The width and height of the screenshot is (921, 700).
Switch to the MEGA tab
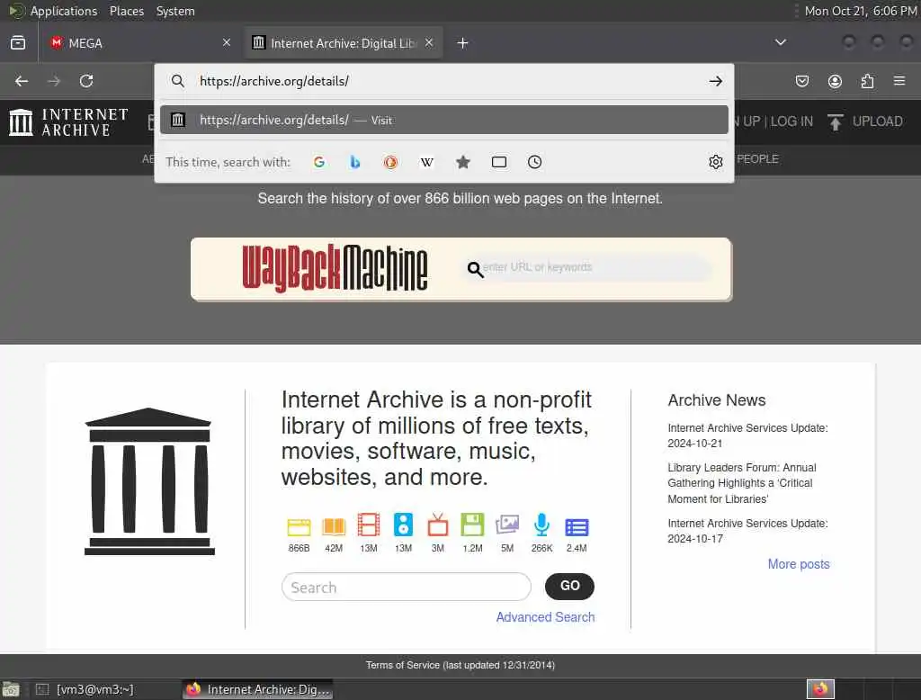[139, 43]
